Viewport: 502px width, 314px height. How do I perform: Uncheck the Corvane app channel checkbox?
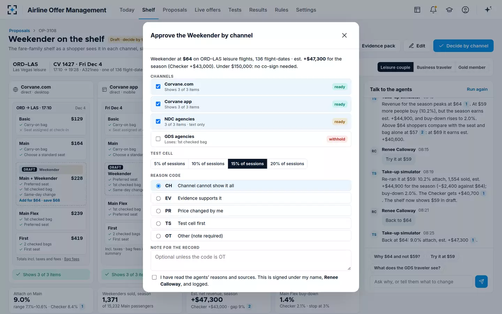point(158,104)
